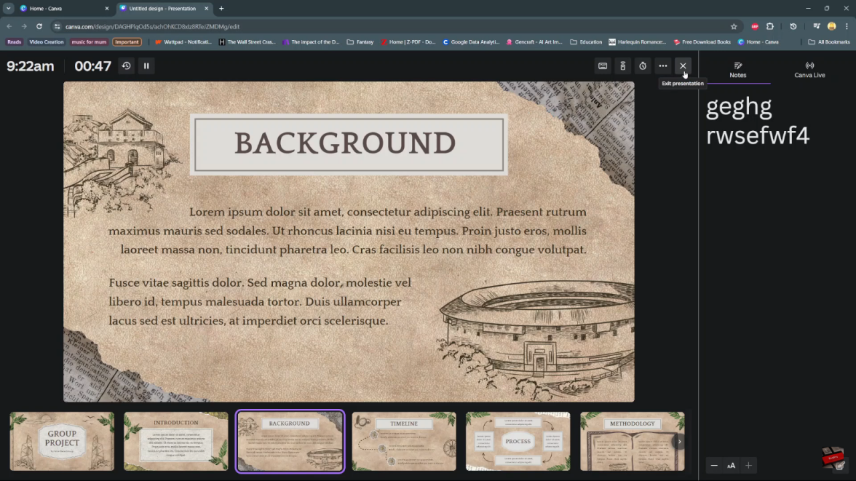Increase notes font size with plus
This screenshot has width=856, height=481.
click(x=748, y=466)
